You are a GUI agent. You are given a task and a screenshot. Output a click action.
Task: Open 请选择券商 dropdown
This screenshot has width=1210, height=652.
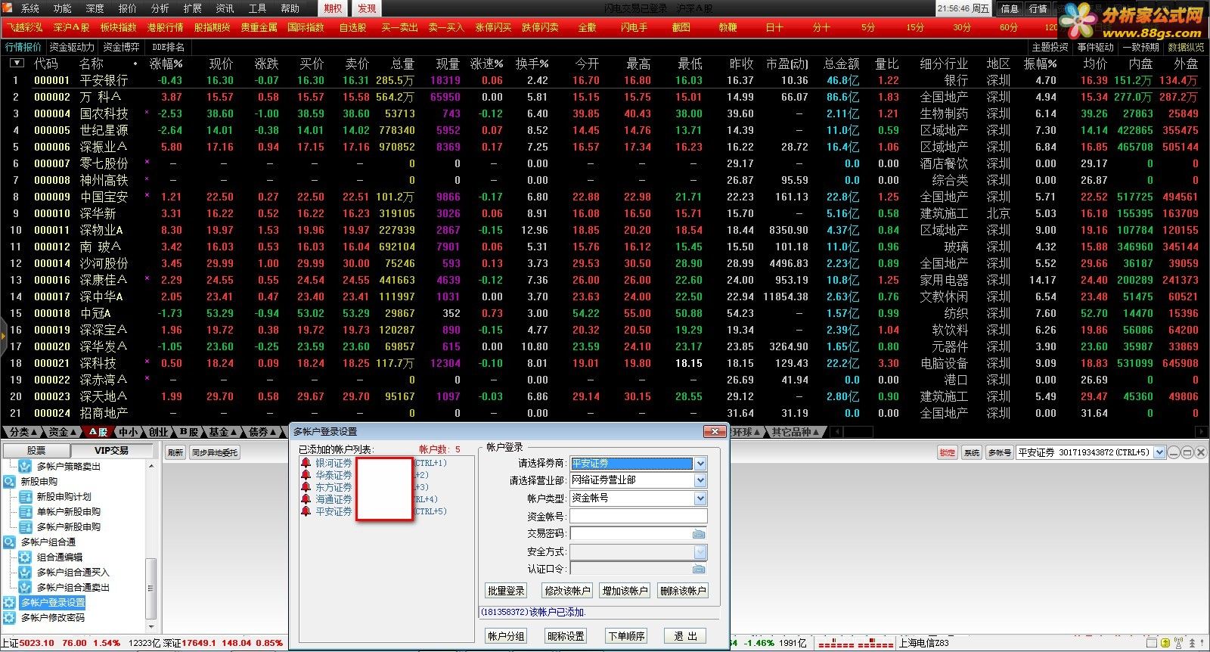point(700,464)
